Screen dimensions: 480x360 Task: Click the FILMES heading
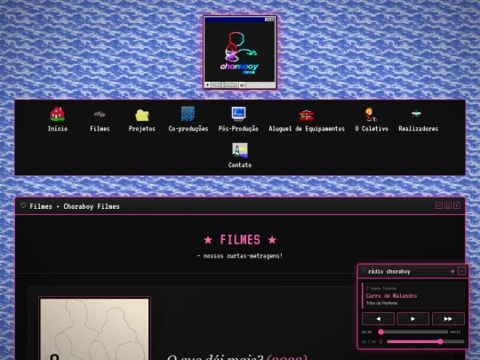[240, 240]
